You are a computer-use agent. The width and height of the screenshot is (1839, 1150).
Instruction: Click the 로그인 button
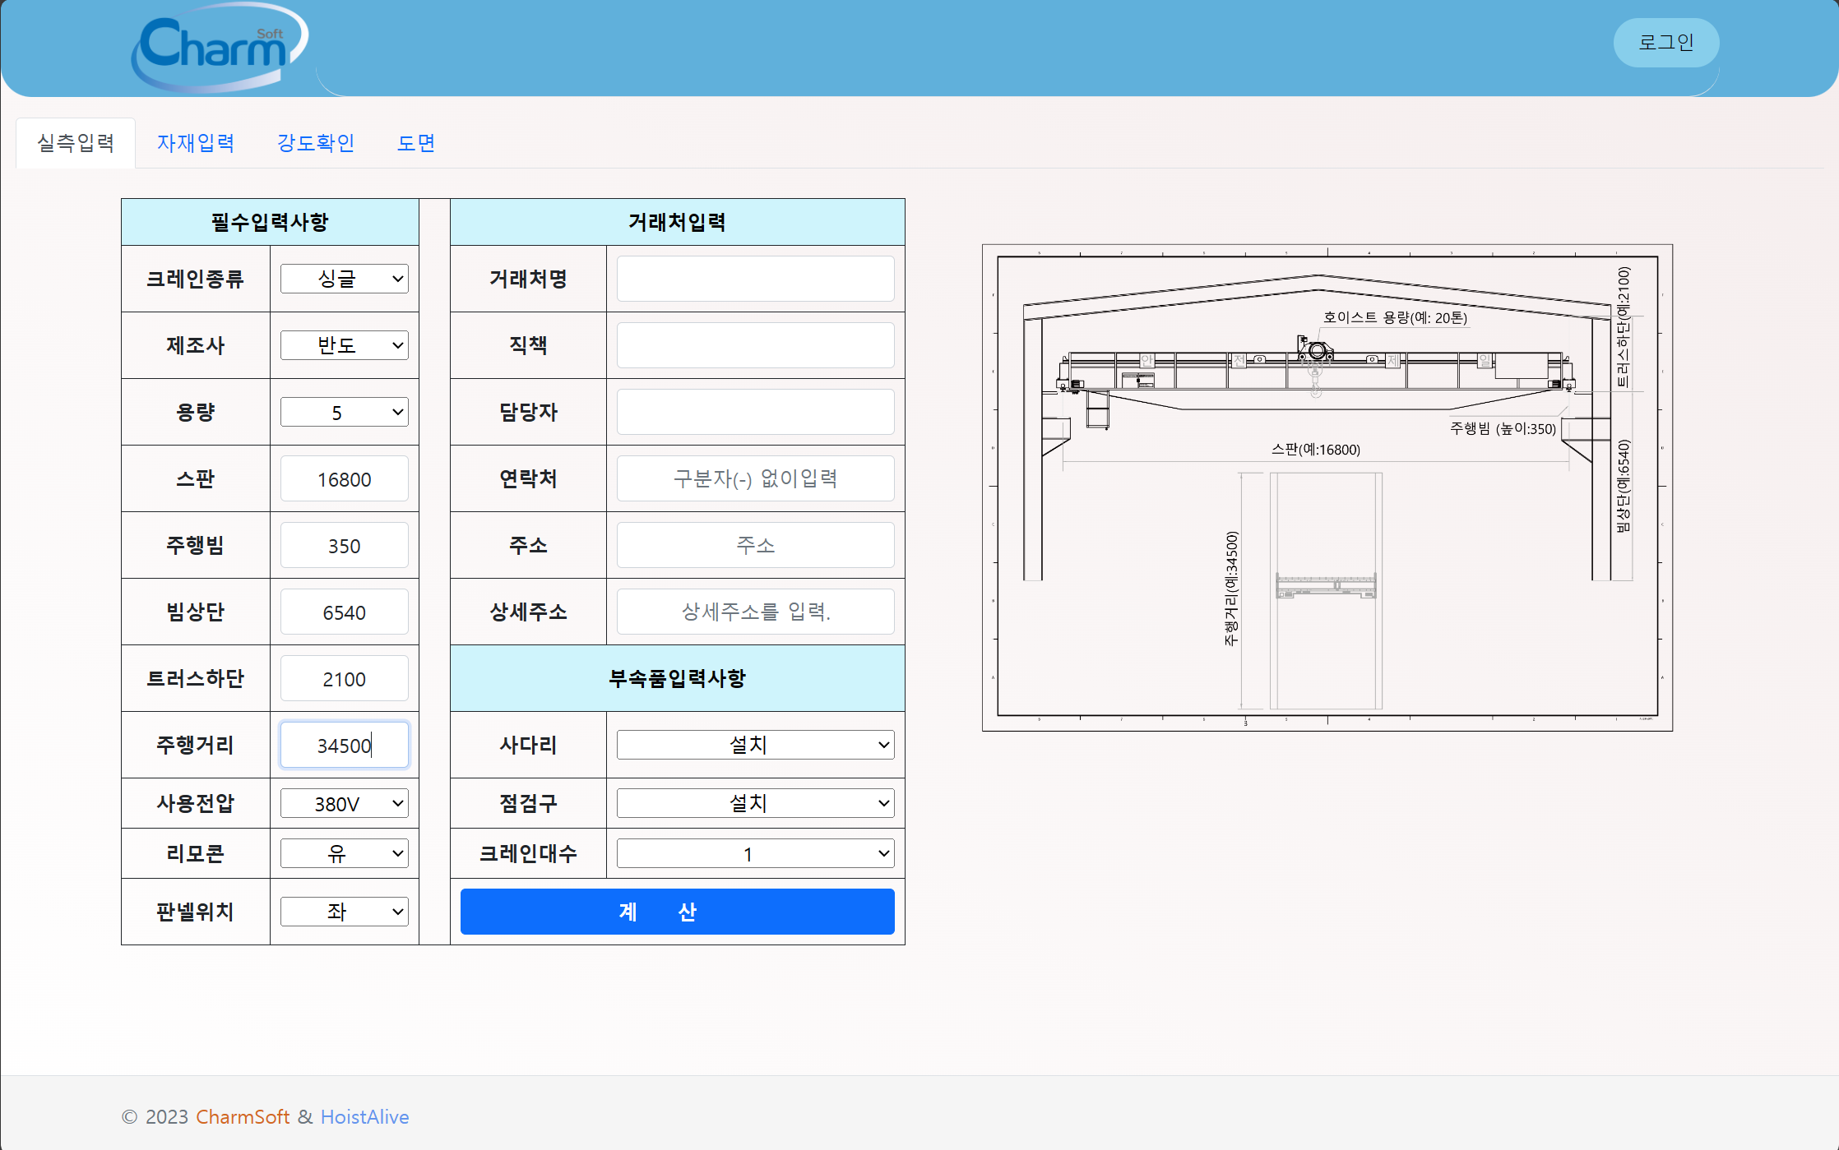click(x=1665, y=43)
